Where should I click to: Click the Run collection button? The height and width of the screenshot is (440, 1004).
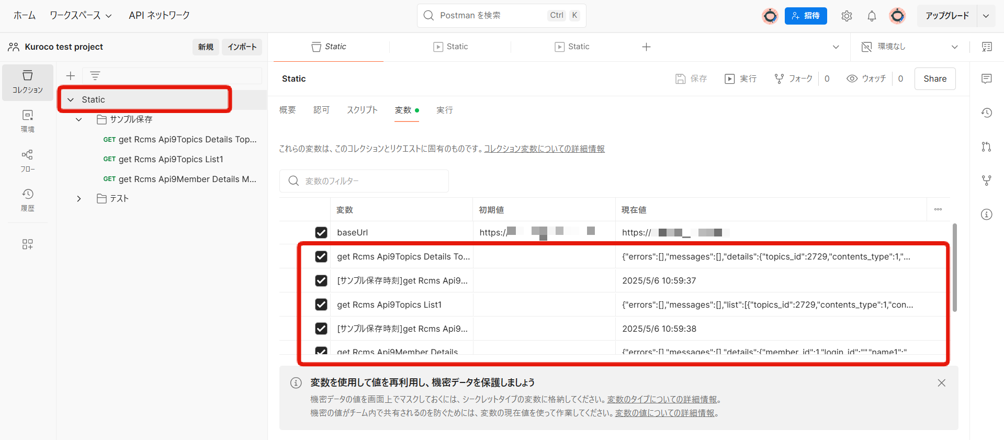pos(741,79)
